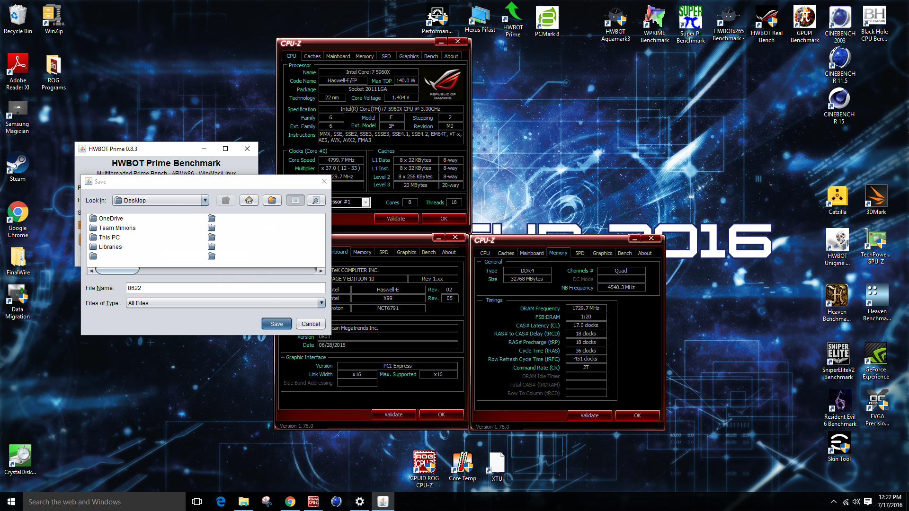This screenshot has width=909, height=511.
Task: Launch PCMark 8 desktop icon
Action: 547,22
